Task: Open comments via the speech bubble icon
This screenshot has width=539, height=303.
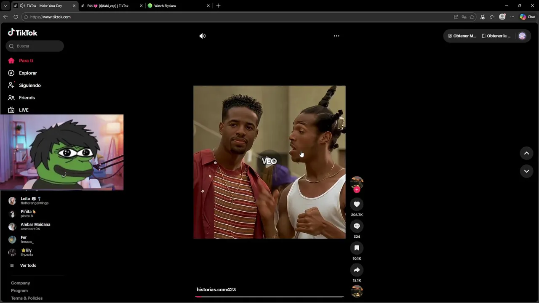Action: click(x=357, y=226)
